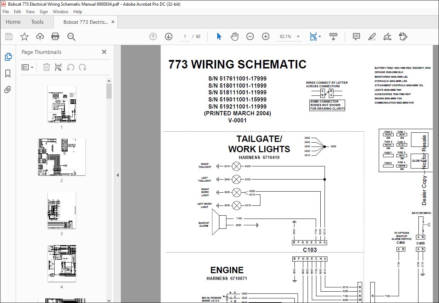
Task: Open the Bookmarks panel icon
Action: (8, 73)
